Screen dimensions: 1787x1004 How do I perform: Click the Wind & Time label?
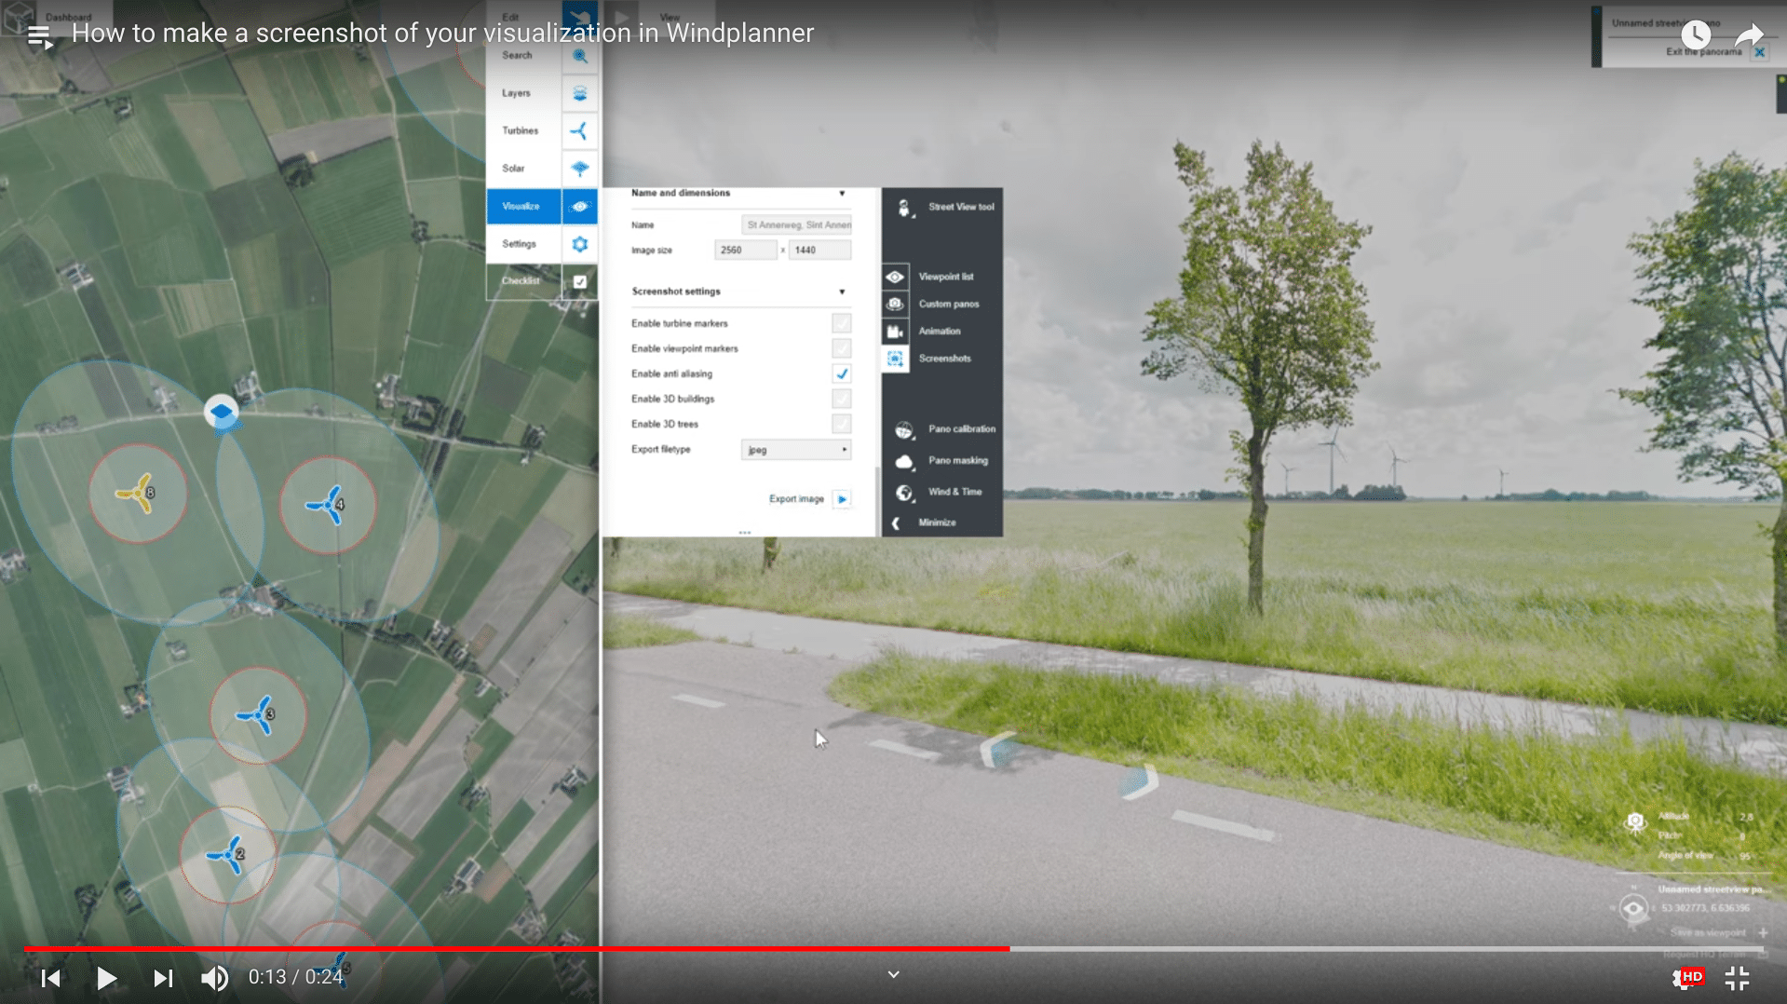[954, 492]
